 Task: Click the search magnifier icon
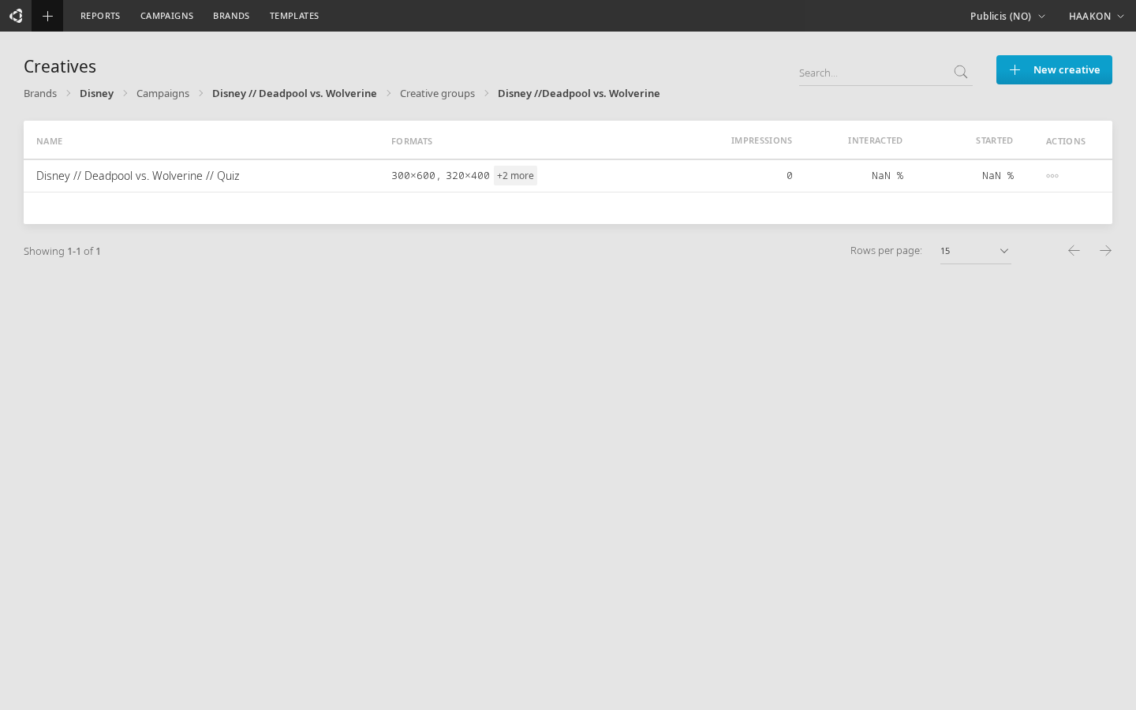[960, 73]
